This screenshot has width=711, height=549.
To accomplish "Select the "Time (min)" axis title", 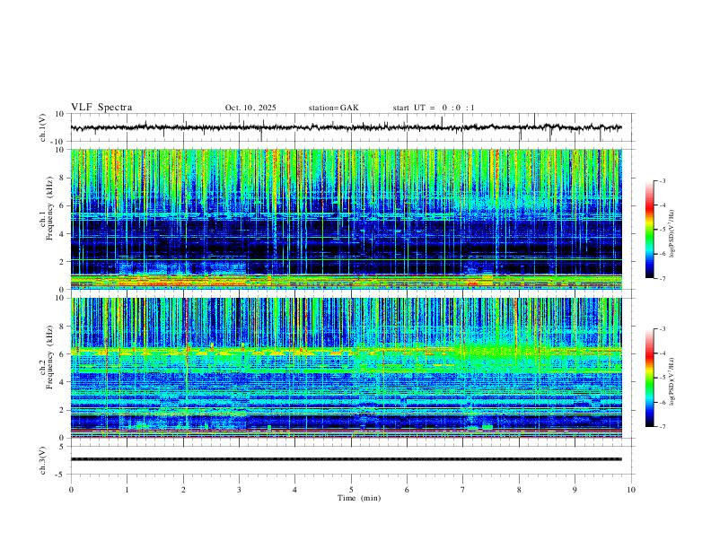I will [x=359, y=498].
